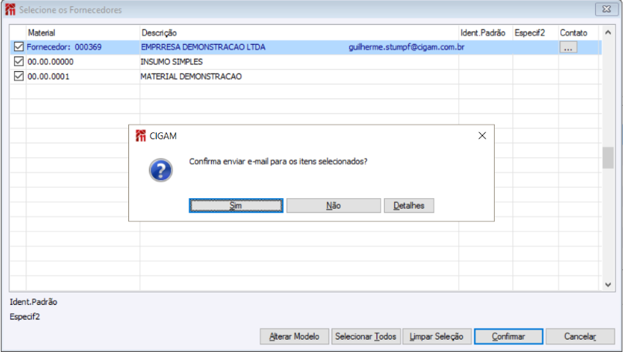This screenshot has height=352, width=623.
Task: Uncheck the 00.00.00000 row checkbox
Action: point(19,62)
